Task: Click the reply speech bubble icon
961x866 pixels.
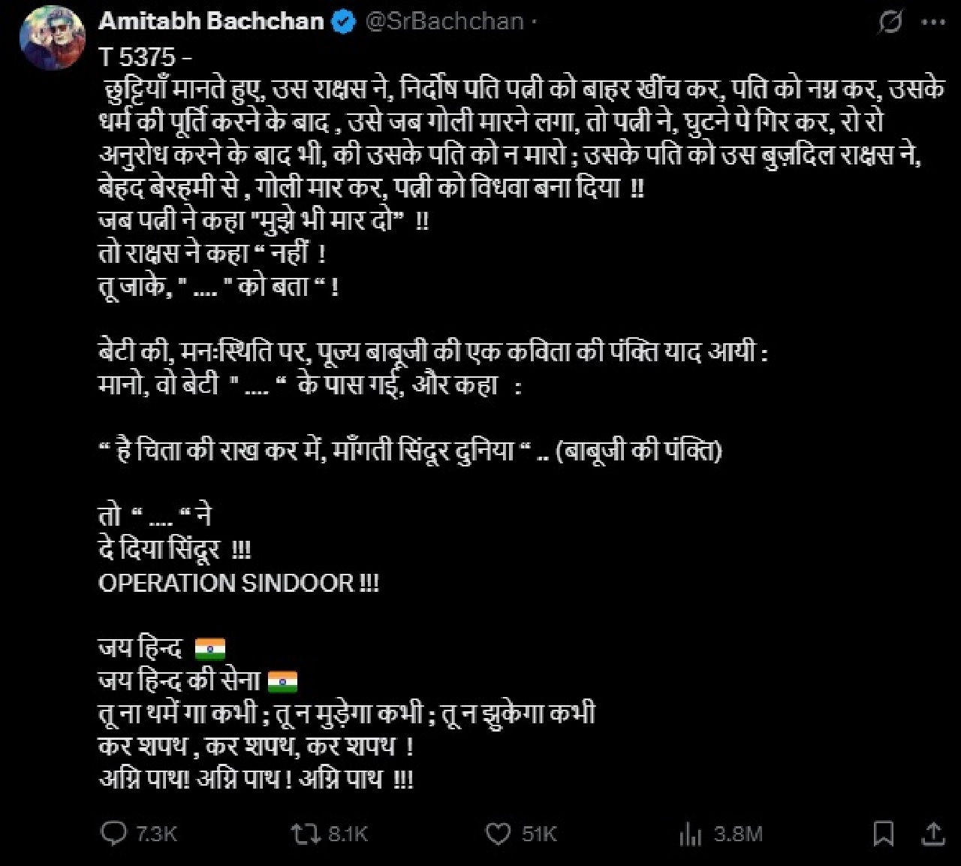Action: pyautogui.click(x=114, y=834)
